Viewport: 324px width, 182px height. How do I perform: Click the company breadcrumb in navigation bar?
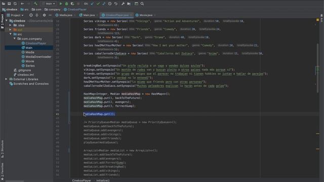[52, 10]
